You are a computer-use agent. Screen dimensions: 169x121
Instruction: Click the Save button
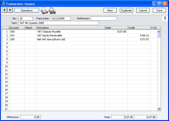point(159,10)
